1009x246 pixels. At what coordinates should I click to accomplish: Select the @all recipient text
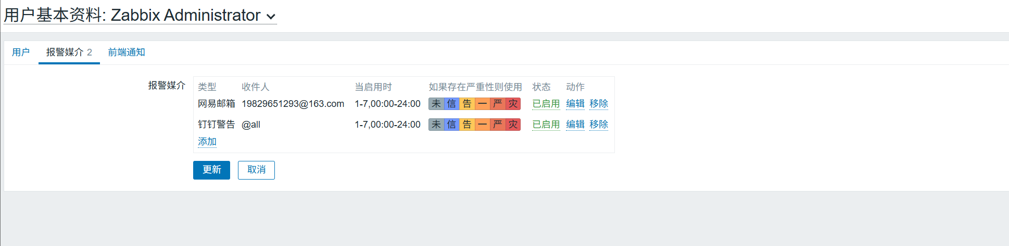click(x=251, y=125)
